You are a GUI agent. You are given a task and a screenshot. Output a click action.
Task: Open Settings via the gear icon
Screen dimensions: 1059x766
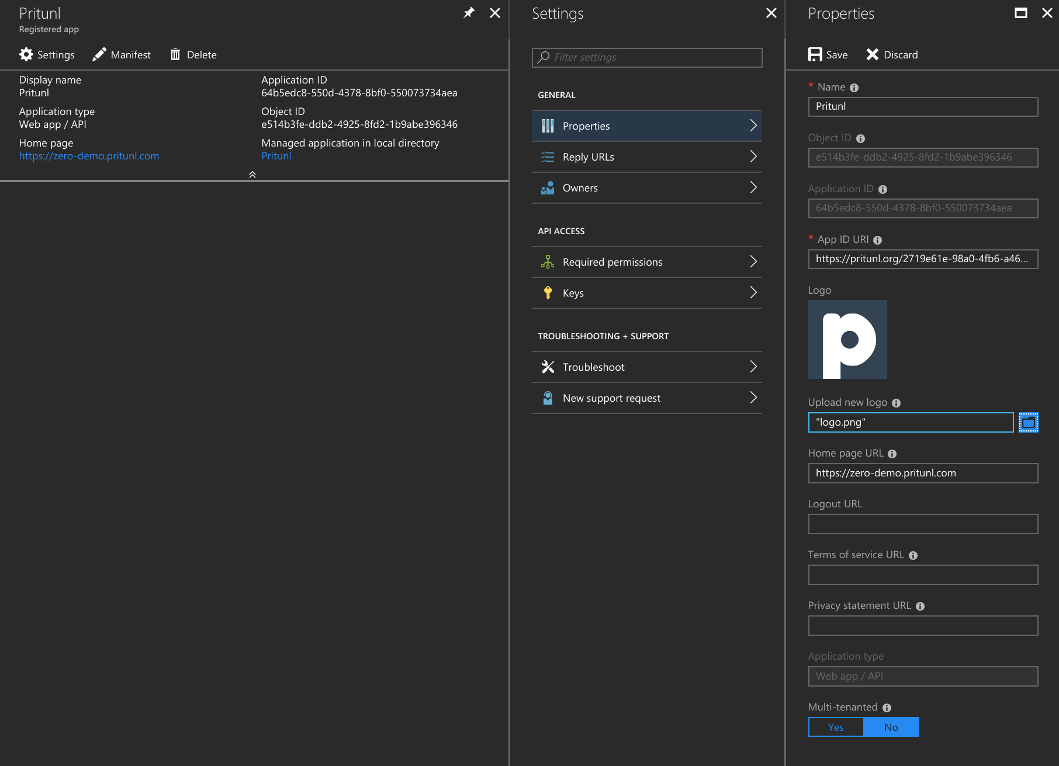coord(26,54)
